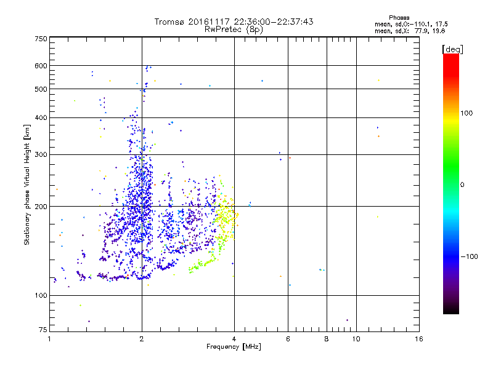The height and width of the screenshot is (369, 493).
Task: Click the x-axis label '2'
Action: (x=142, y=339)
